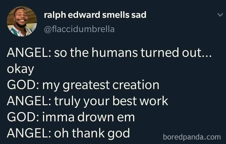Select the "GOD: my greatest creation" line

[x=83, y=85]
